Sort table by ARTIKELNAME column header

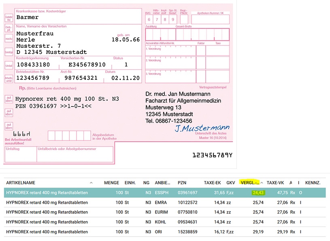[x=21, y=183]
